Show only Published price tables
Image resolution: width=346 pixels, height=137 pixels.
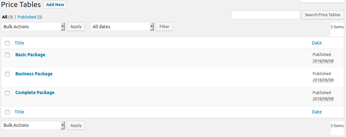click(x=27, y=17)
